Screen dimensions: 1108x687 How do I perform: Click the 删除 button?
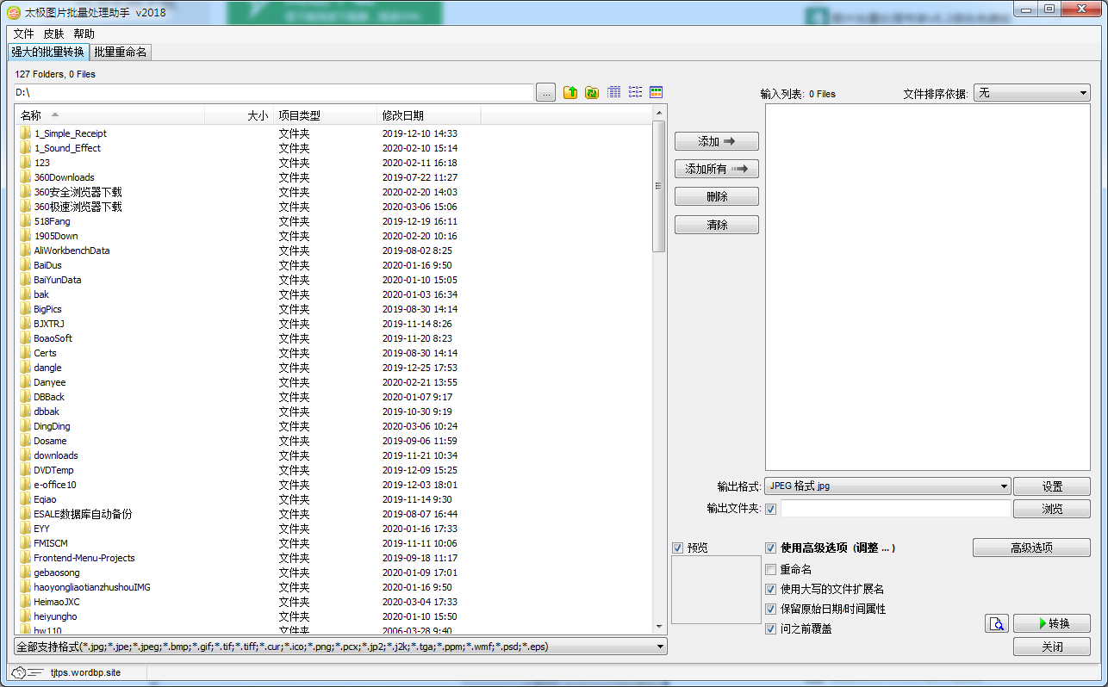coord(717,196)
